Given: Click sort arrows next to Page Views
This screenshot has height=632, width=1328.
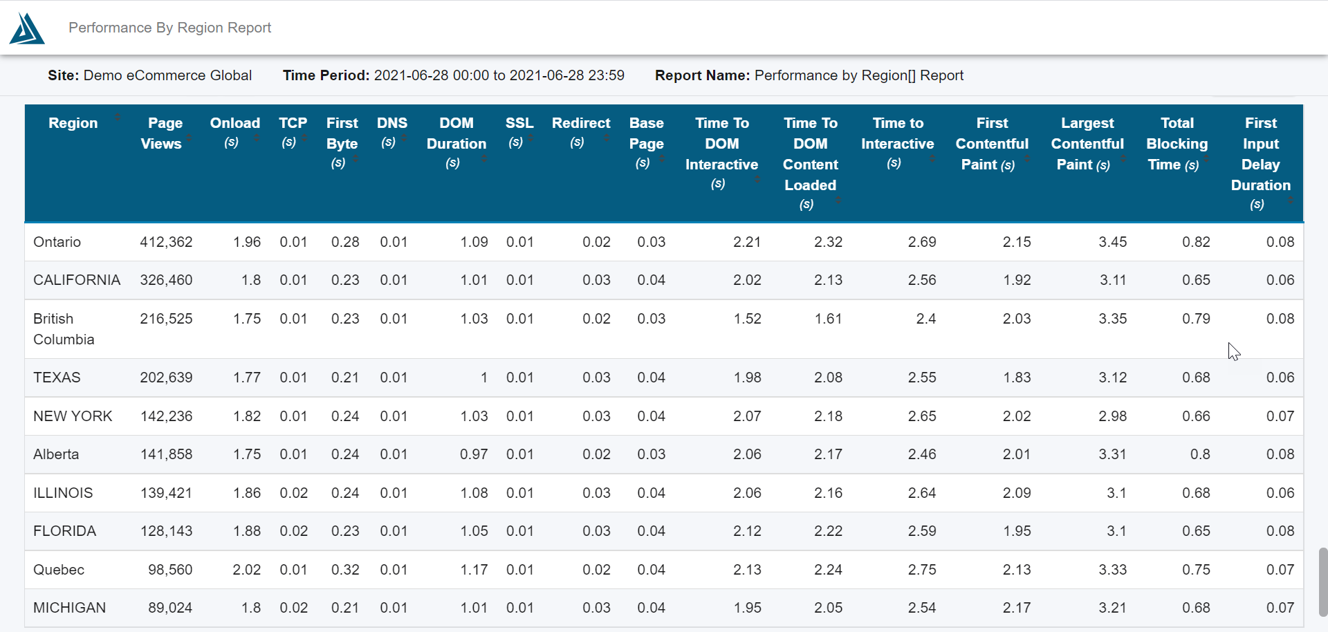Looking at the screenshot, I should tap(189, 138).
